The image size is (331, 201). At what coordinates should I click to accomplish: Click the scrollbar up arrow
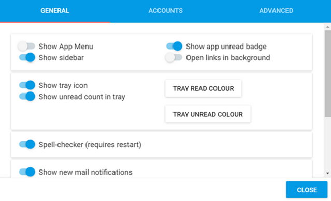(x=327, y=27)
